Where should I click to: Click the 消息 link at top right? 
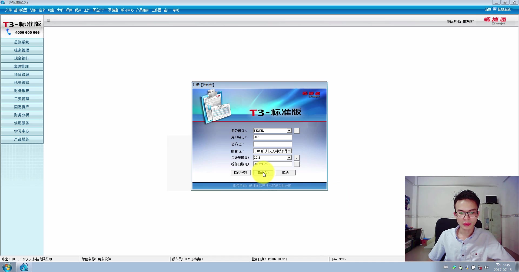click(488, 9)
